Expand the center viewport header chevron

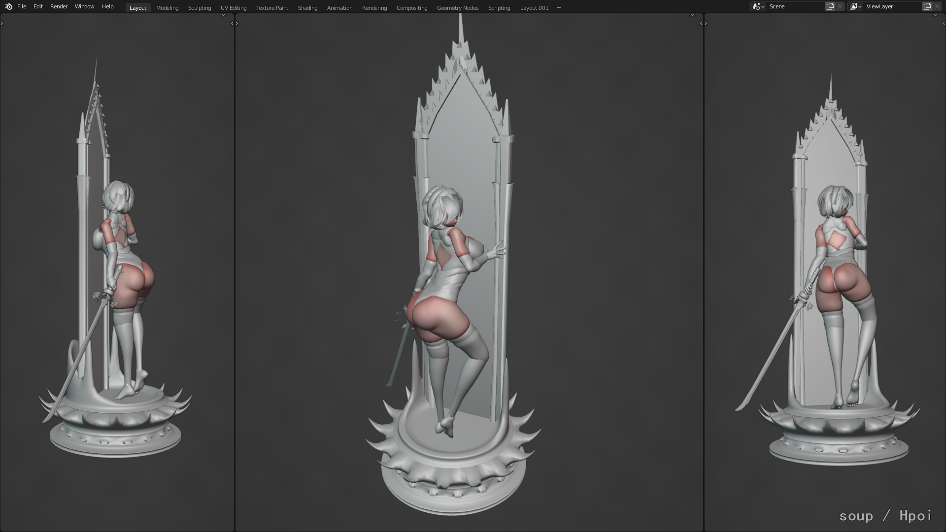693,15
